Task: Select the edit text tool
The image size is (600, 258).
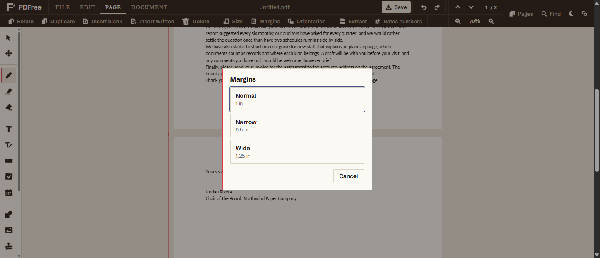Action: point(9,145)
